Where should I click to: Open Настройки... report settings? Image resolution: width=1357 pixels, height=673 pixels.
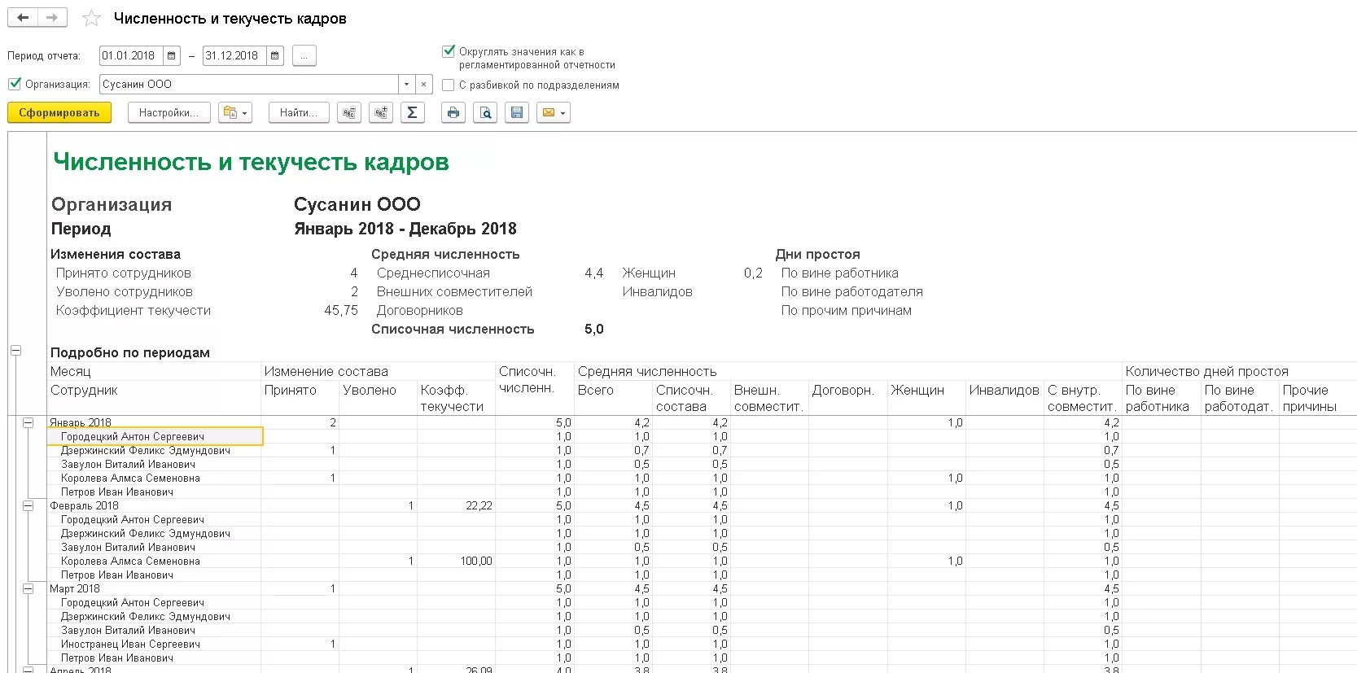click(169, 112)
